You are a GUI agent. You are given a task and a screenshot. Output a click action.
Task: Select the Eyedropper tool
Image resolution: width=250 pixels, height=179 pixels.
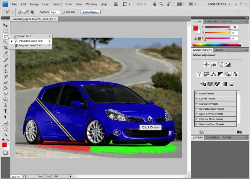click(x=6, y=53)
